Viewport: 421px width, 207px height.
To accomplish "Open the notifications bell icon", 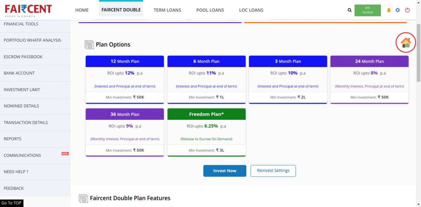I will tap(389, 10).
